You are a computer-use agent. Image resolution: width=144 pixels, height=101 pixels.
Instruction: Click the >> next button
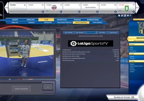coord(48,87)
